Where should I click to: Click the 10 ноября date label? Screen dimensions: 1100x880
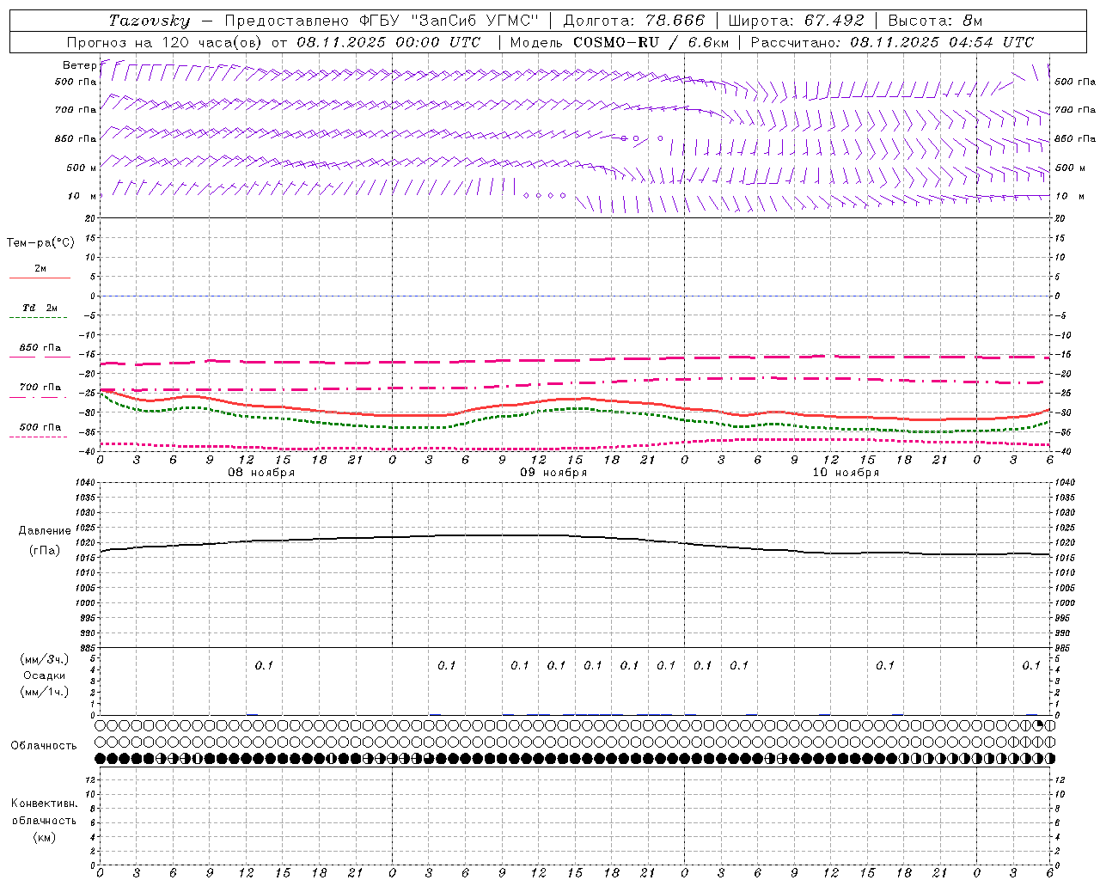click(x=846, y=473)
